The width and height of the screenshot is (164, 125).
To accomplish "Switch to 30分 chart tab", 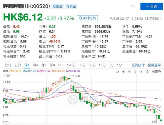I will 92,65.
